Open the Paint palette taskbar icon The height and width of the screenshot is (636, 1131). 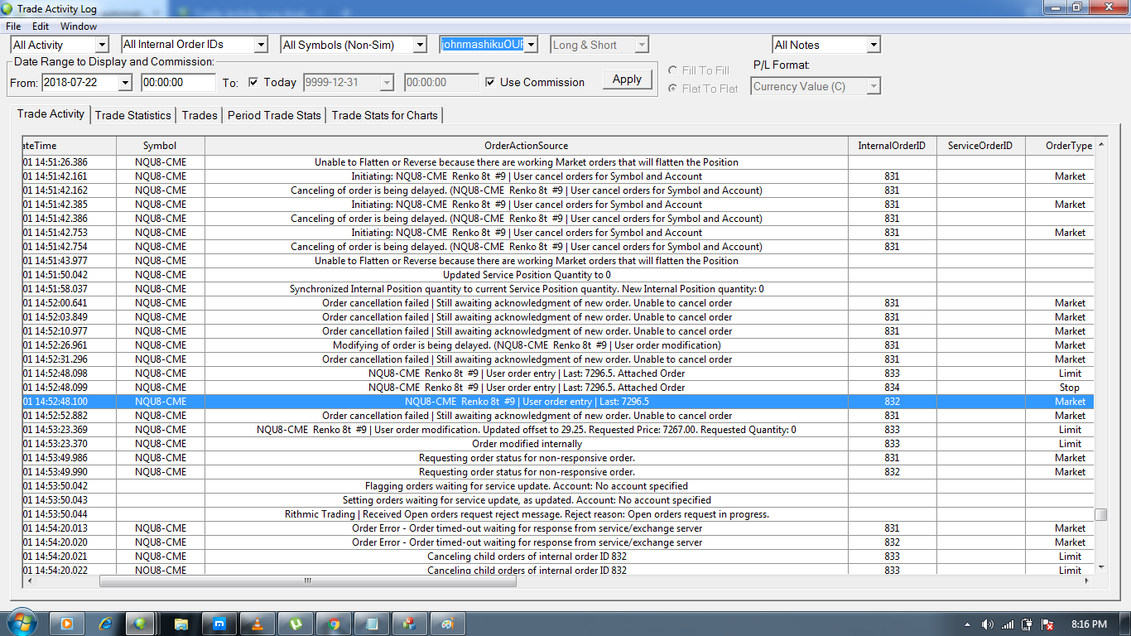(x=448, y=624)
